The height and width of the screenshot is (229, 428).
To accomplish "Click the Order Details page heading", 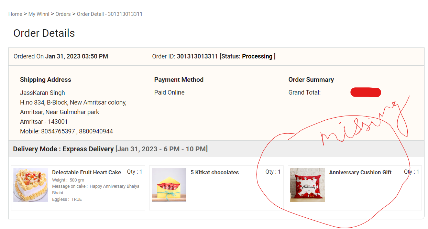I will point(44,33).
